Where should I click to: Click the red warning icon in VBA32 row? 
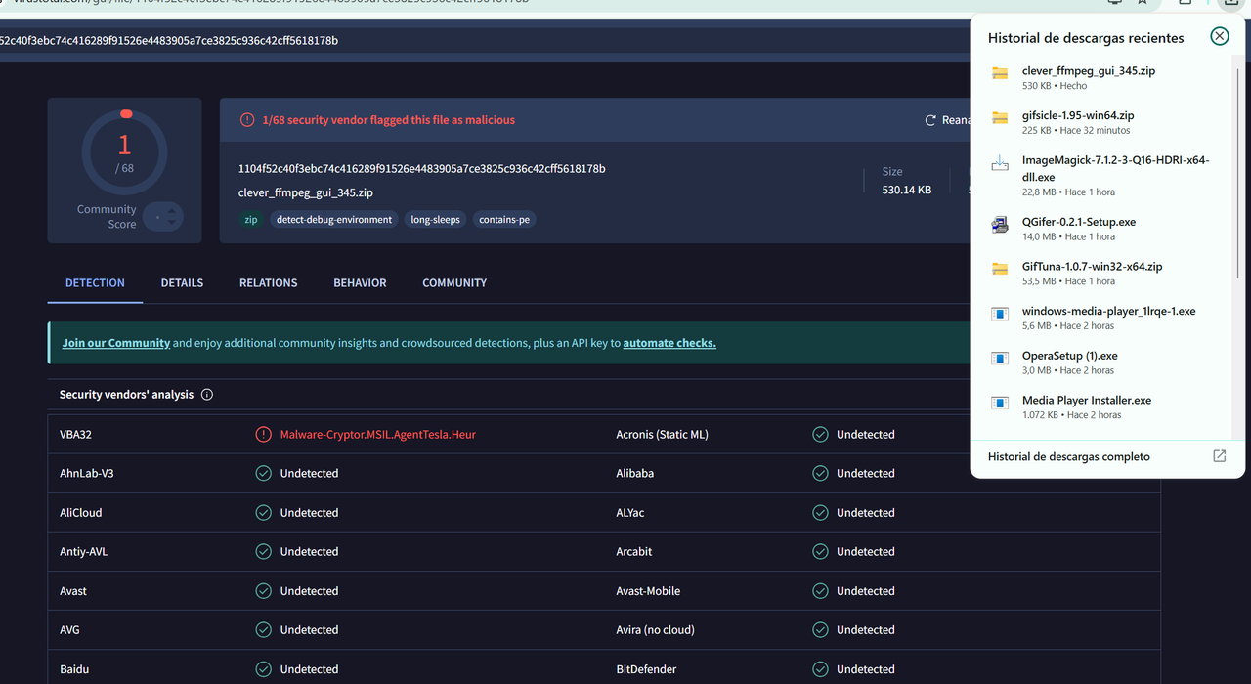(264, 434)
